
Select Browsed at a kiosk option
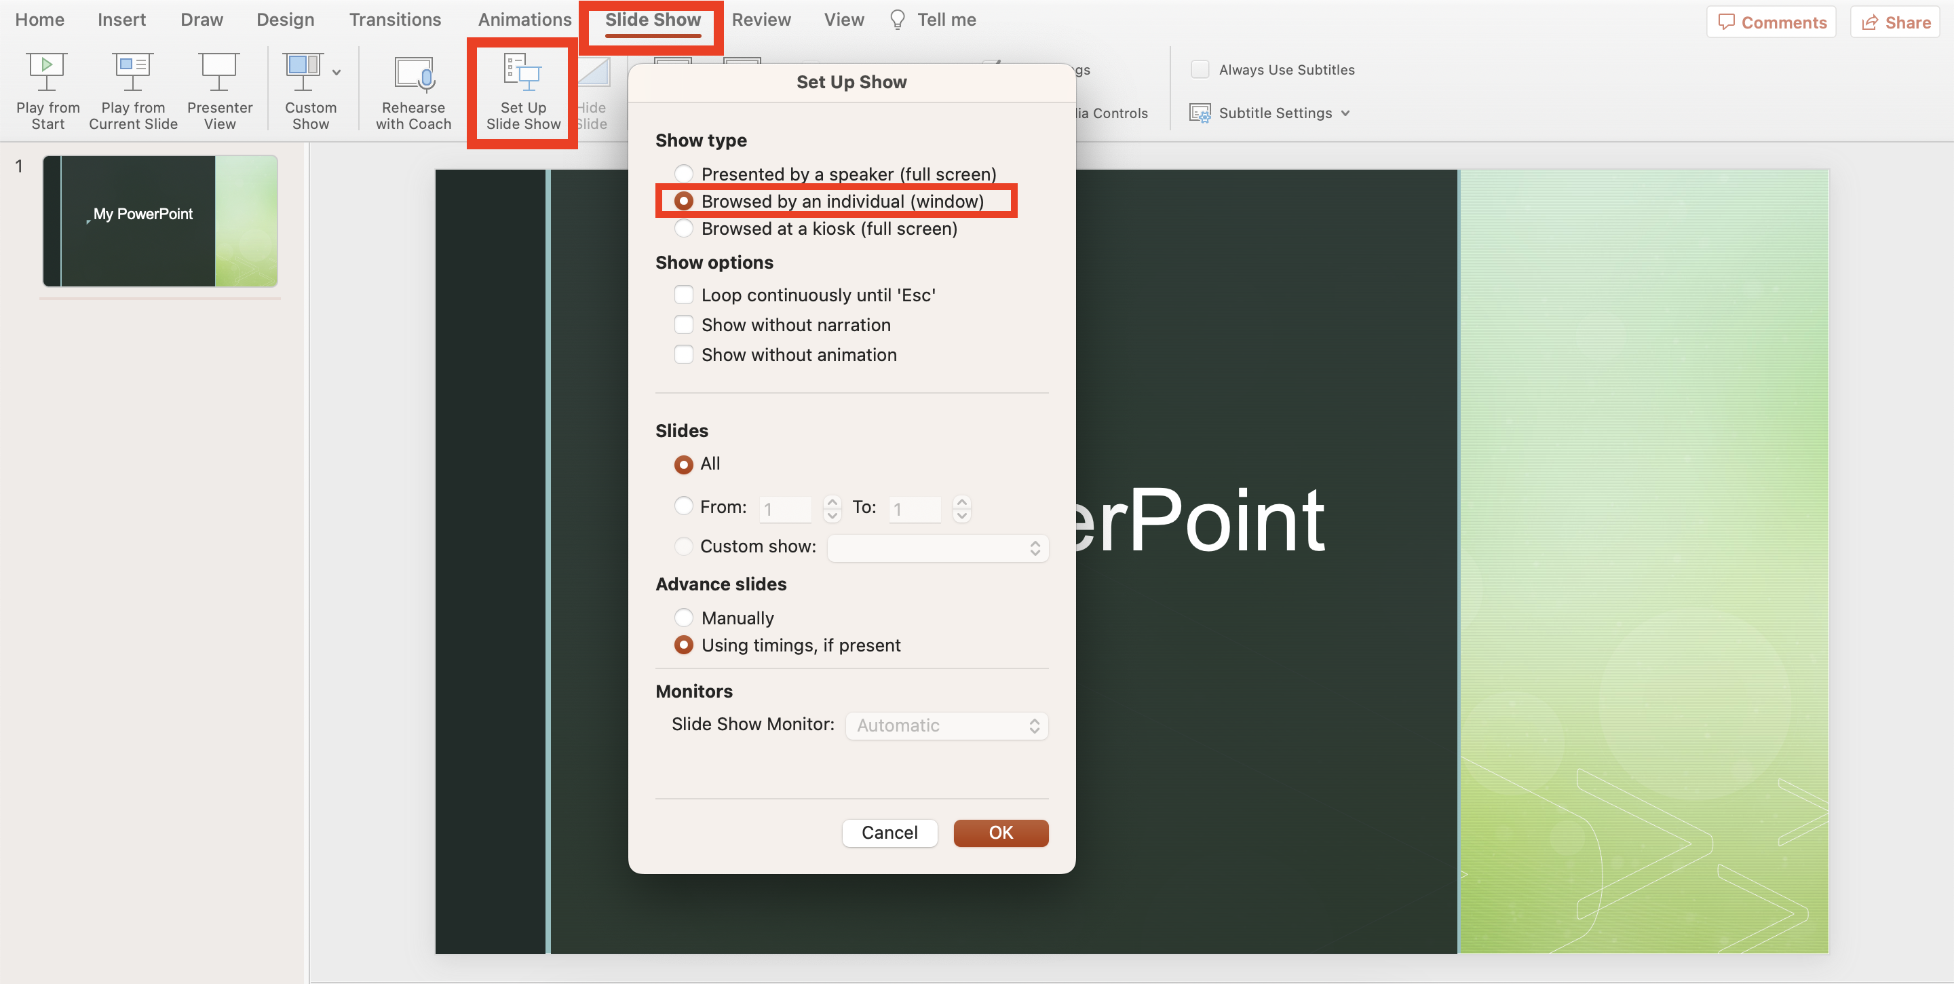click(x=683, y=229)
